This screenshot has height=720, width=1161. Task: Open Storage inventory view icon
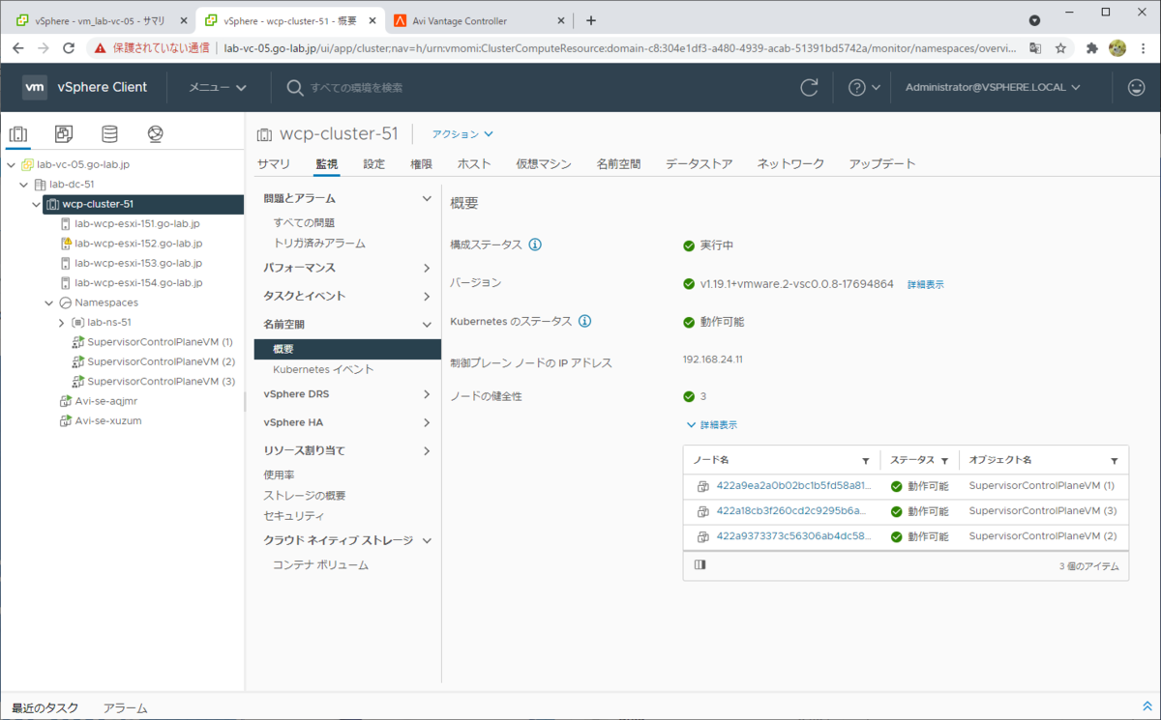point(109,134)
